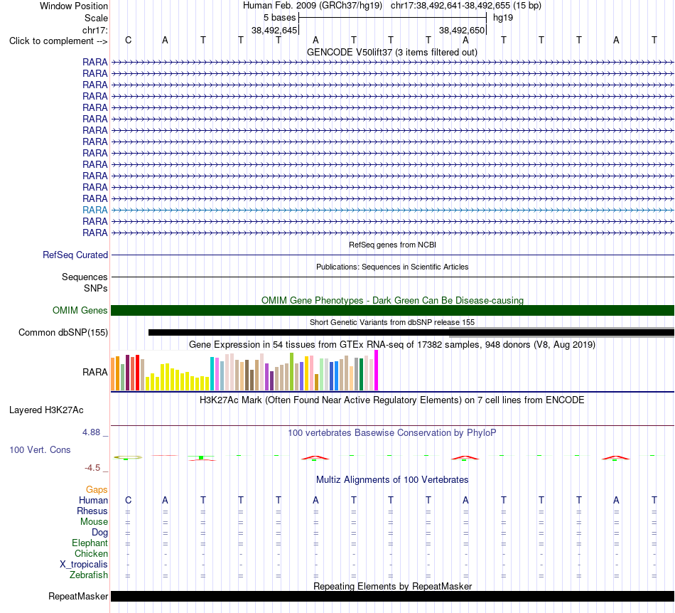Image resolution: width=675 pixels, height=613 pixels.
Task: Click the RARA label beside the GTEx bar chart
Action: coord(94,372)
